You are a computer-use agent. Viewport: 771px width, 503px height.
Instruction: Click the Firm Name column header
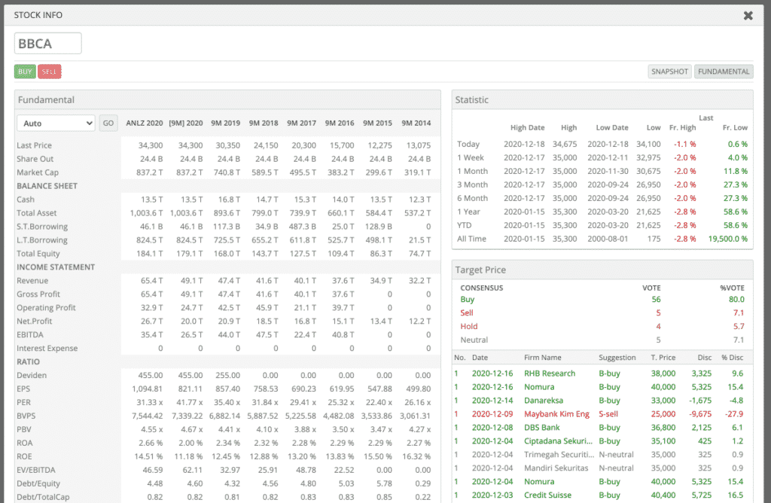[x=543, y=358]
